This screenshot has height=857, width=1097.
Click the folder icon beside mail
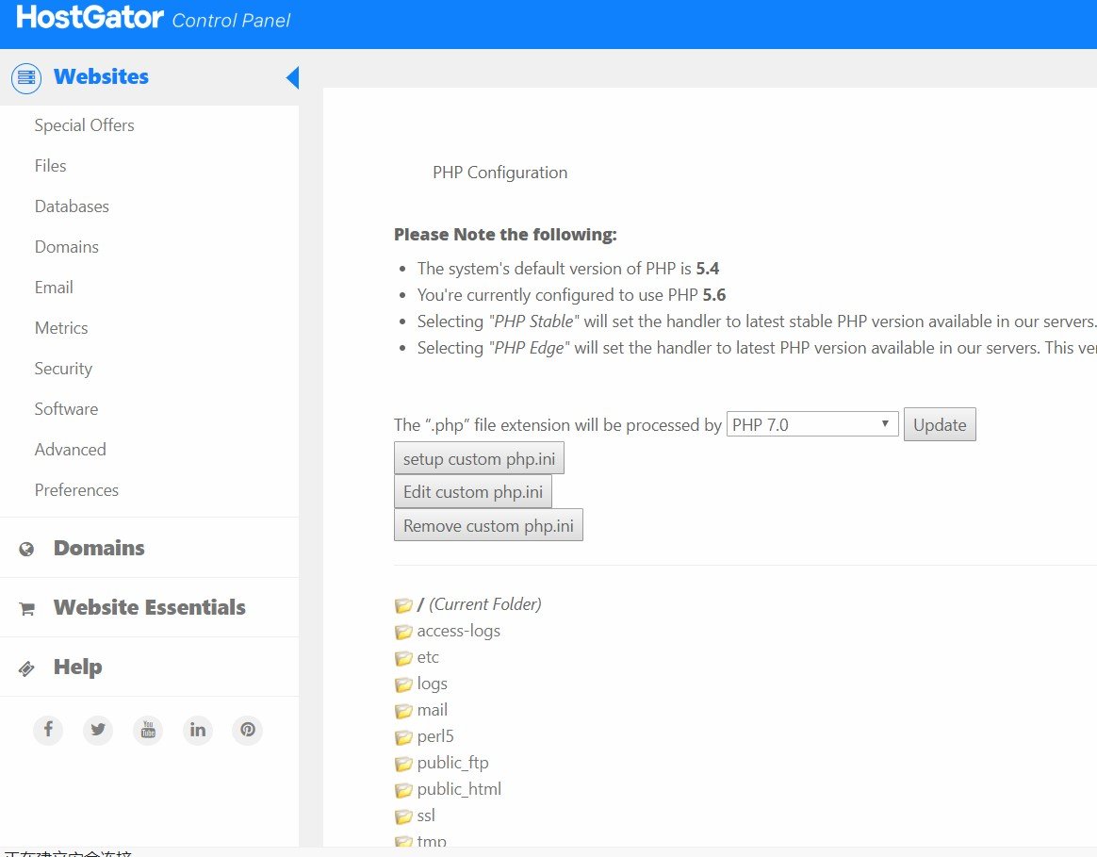pyautogui.click(x=403, y=711)
